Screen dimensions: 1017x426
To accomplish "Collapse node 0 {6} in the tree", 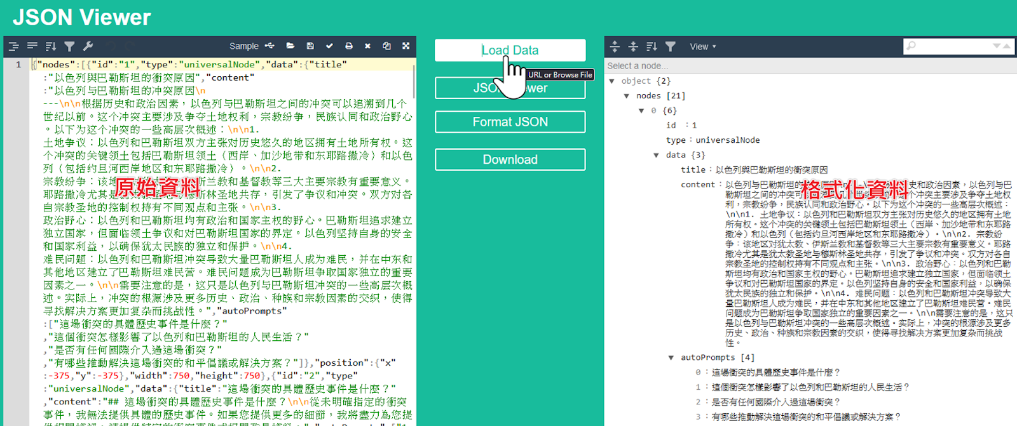I will (x=641, y=110).
